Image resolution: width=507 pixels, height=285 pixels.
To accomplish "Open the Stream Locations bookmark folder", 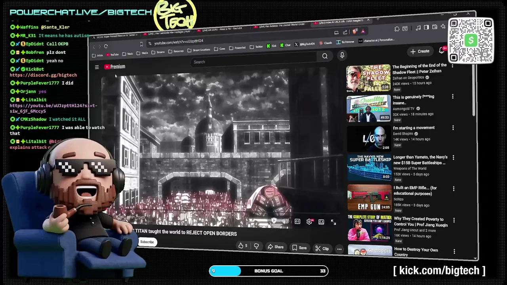I will coord(198,49).
